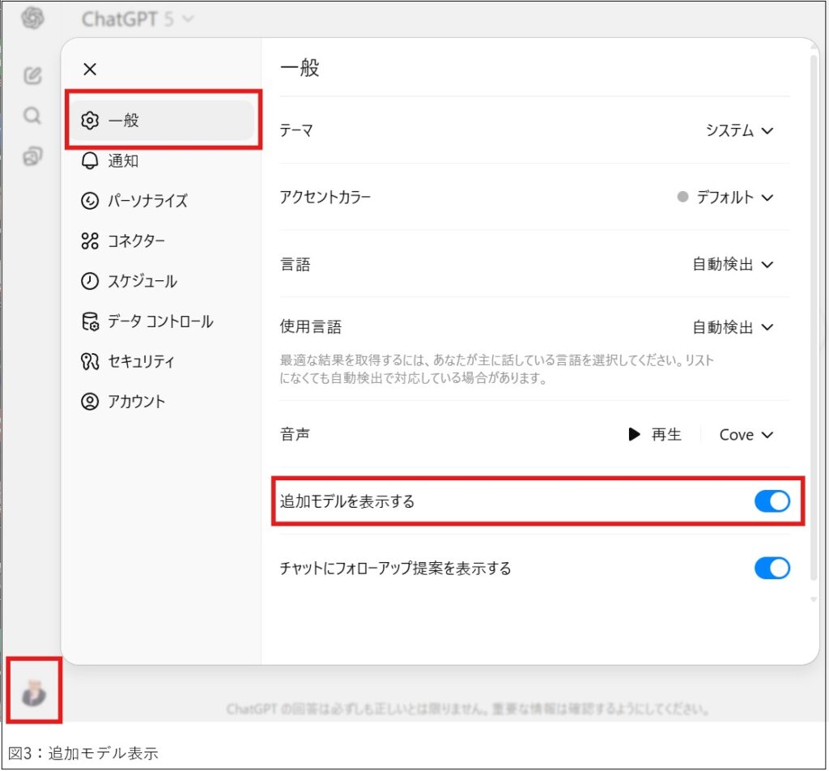829x771 pixels.
Task: Open the スケジュール settings section
Action: (136, 281)
